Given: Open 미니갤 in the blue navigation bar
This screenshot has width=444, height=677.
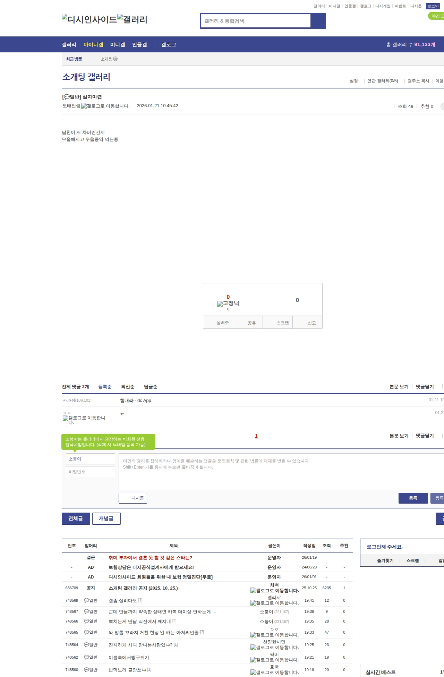Looking at the screenshot, I should (118, 44).
